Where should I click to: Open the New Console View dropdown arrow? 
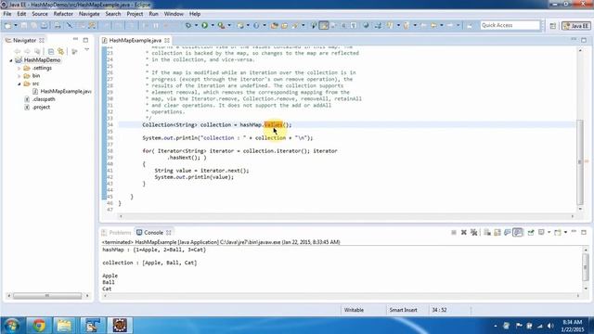coord(565,232)
